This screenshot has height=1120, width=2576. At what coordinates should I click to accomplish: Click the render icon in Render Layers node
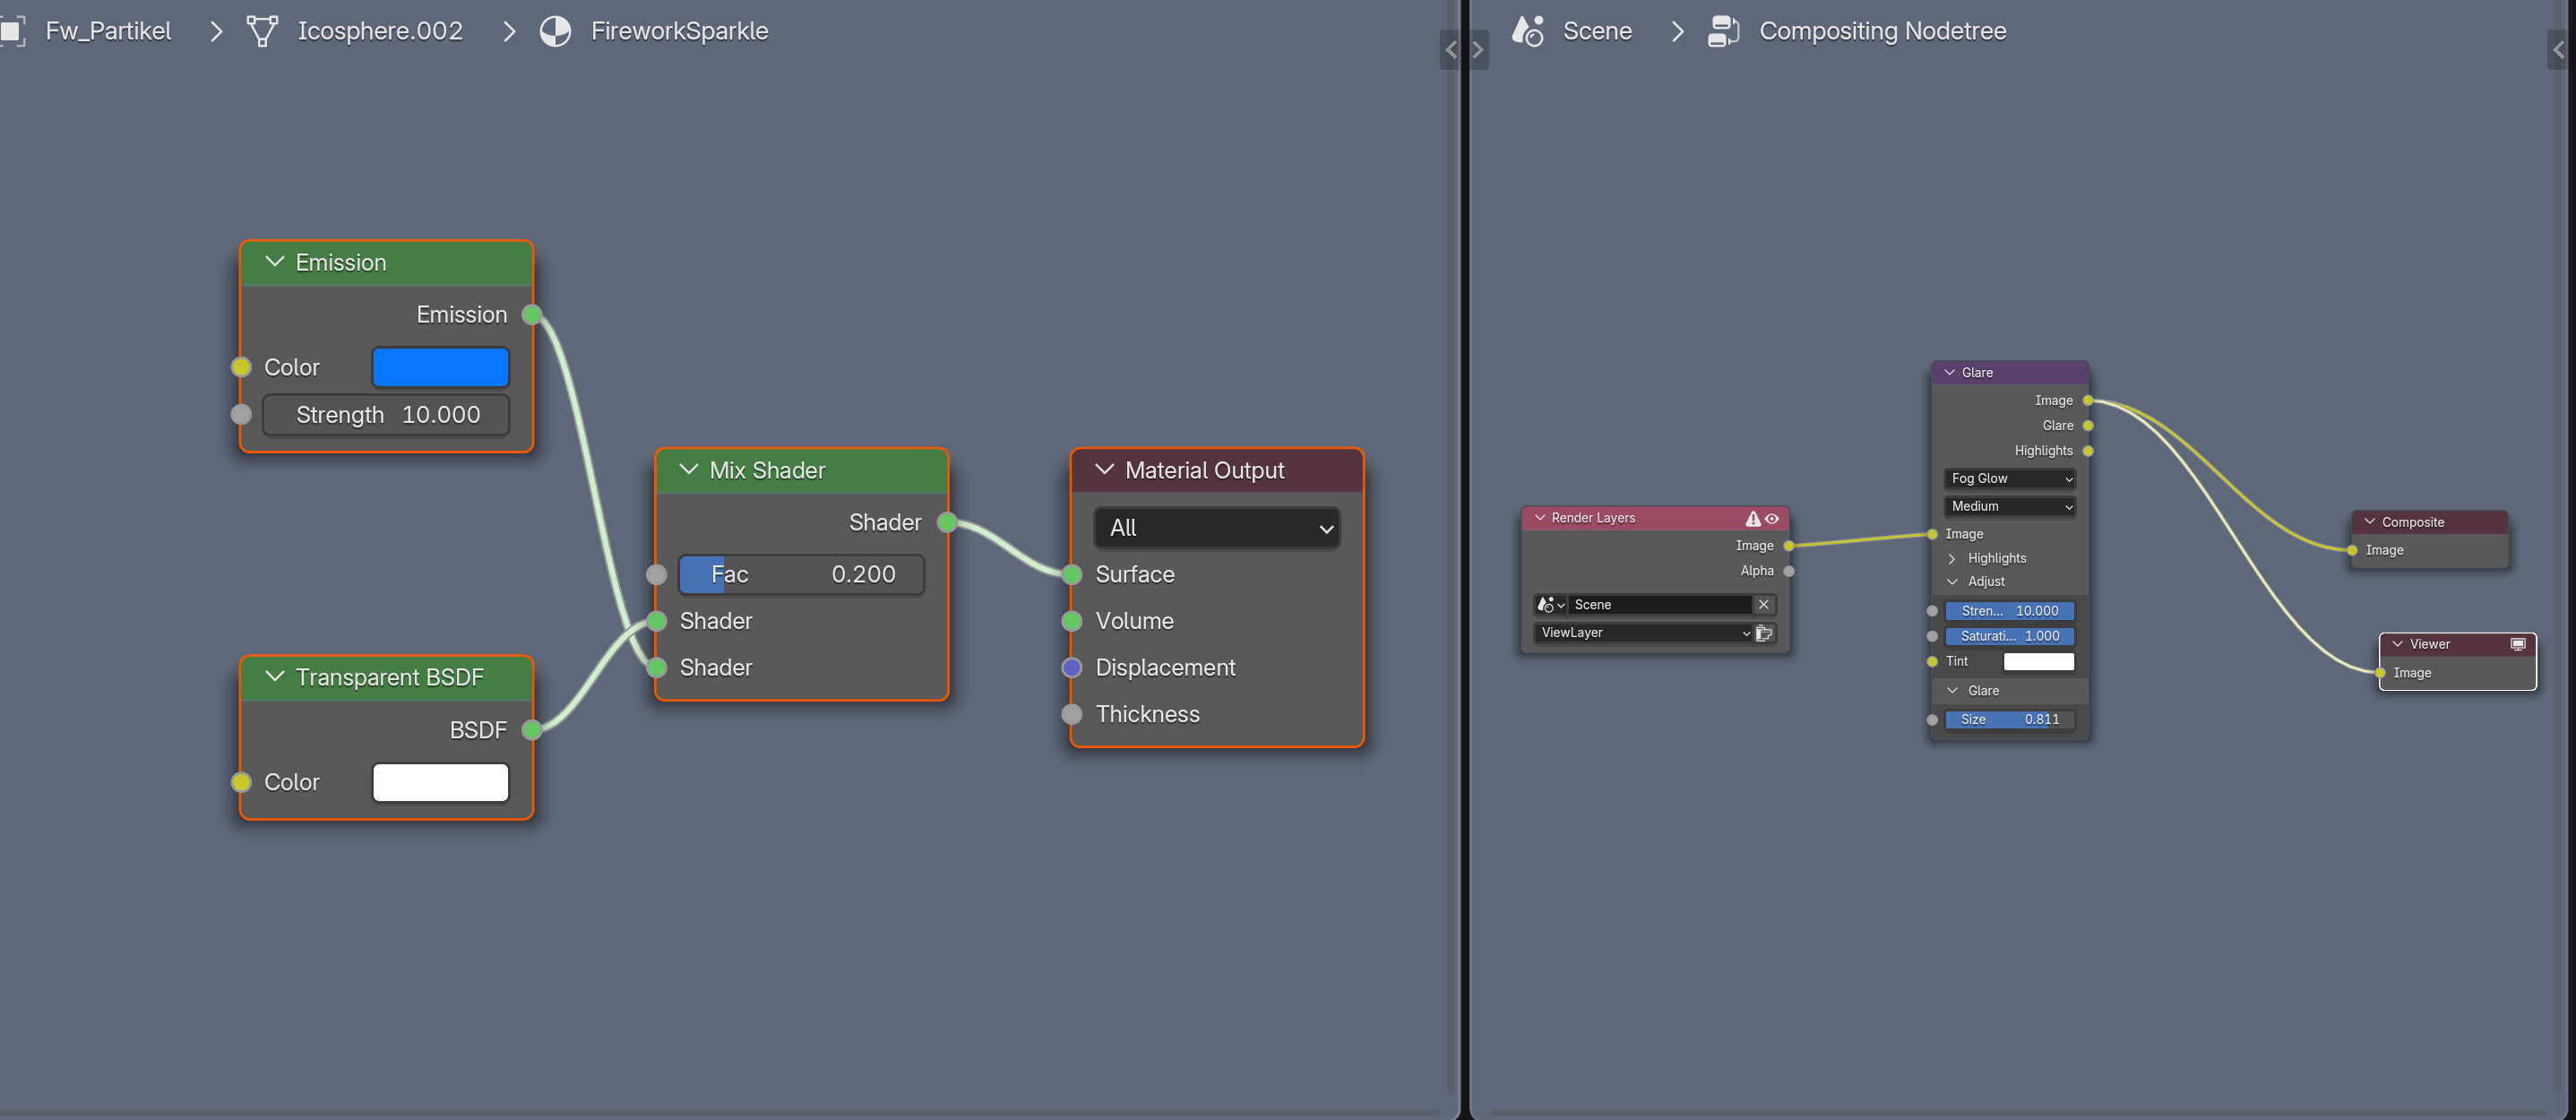1764,633
